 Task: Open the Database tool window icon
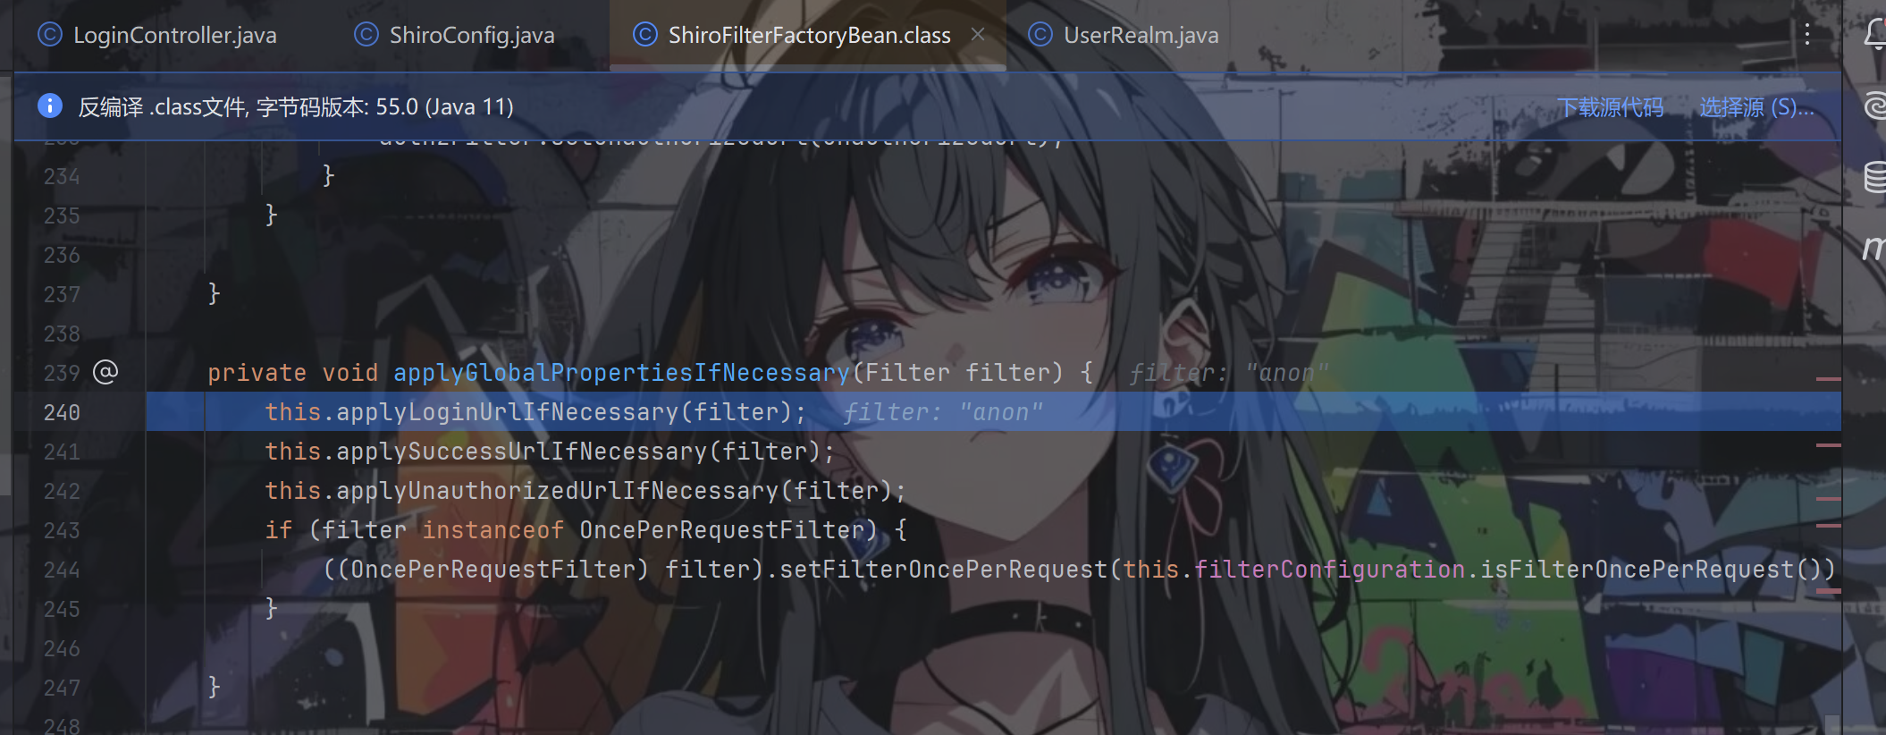point(1874,176)
